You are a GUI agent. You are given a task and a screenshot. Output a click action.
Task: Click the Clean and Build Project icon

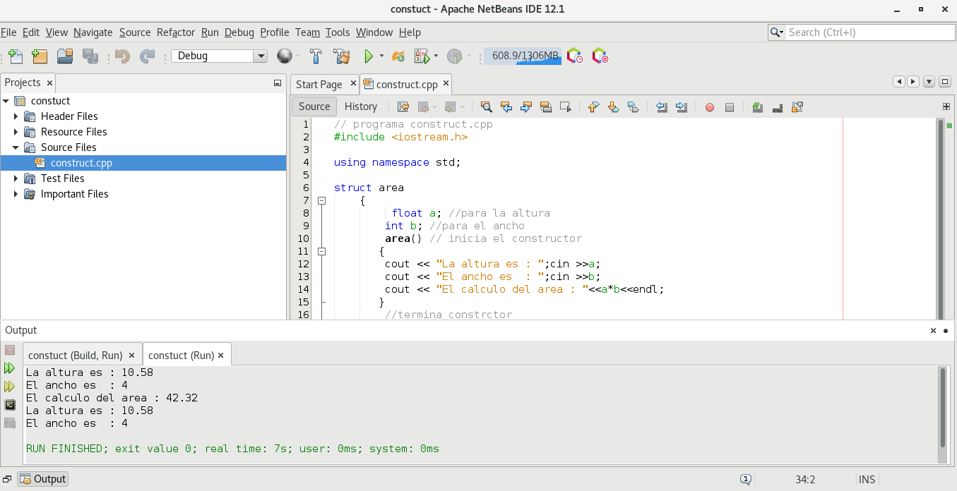(x=342, y=56)
